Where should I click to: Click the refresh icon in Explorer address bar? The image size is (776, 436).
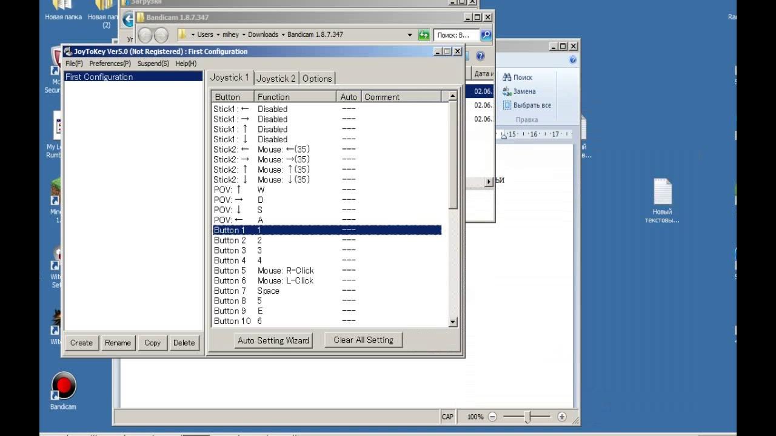tap(424, 35)
